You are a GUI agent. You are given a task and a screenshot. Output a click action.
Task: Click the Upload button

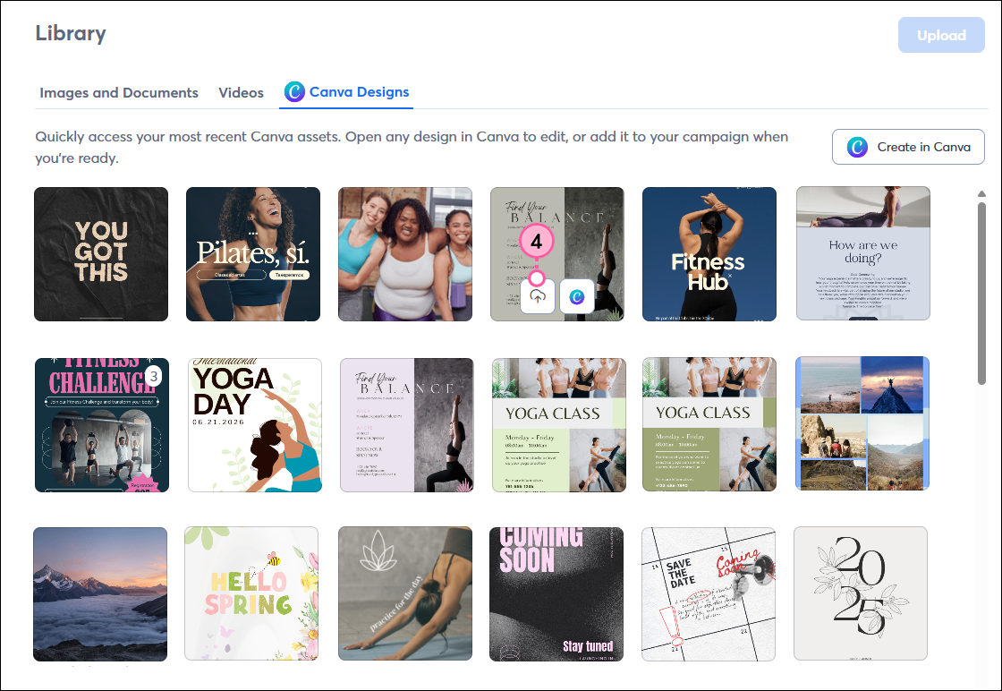941,35
